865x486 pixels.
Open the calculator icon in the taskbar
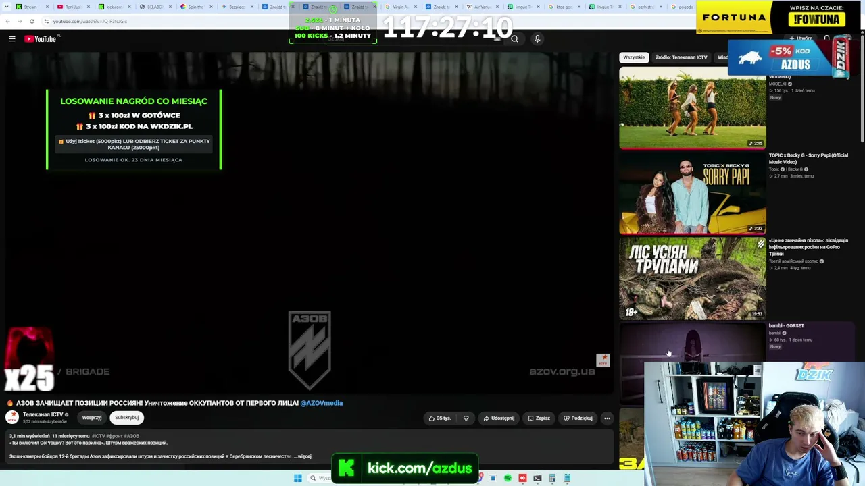click(x=552, y=479)
